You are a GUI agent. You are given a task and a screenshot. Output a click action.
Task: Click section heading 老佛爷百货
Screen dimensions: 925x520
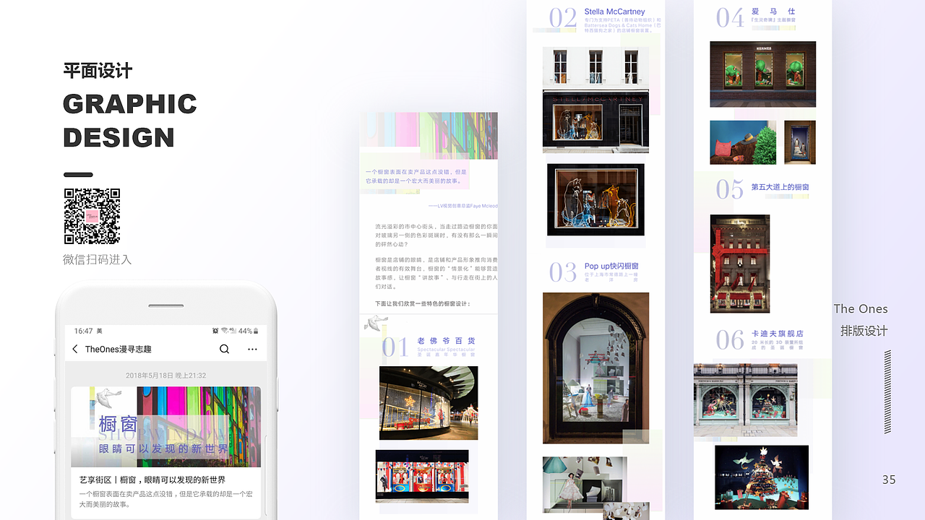(x=446, y=341)
